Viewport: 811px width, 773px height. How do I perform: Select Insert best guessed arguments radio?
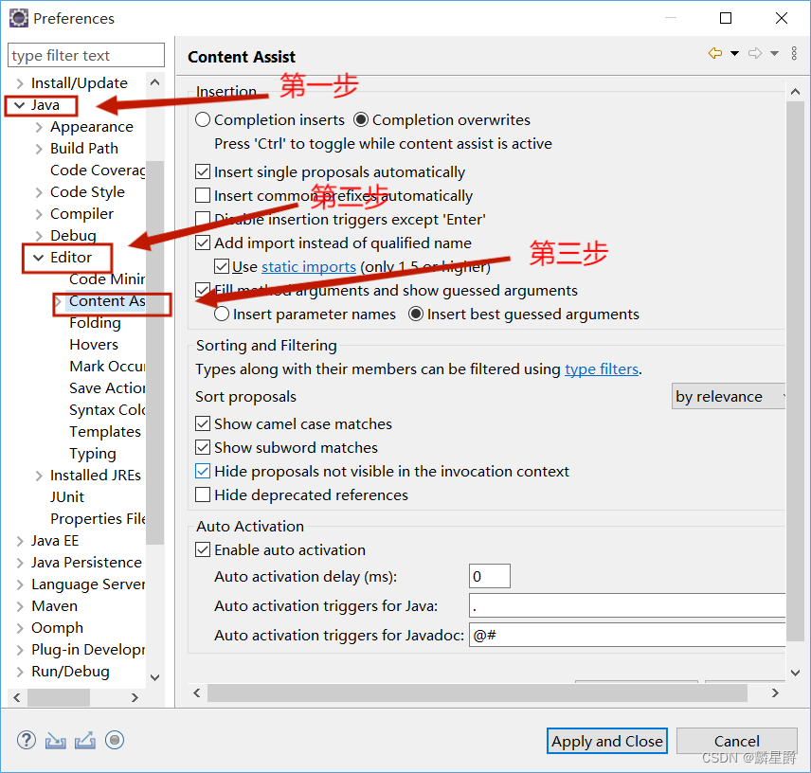(416, 314)
